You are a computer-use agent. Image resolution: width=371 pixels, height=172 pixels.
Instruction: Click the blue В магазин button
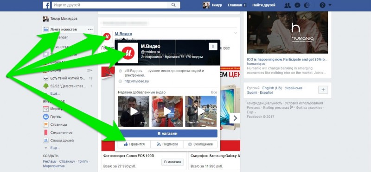(167, 134)
